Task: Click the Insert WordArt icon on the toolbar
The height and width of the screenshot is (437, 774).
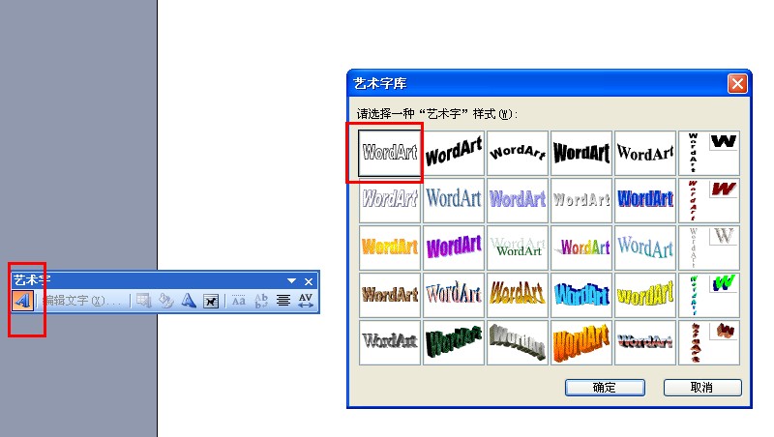Action: point(22,301)
